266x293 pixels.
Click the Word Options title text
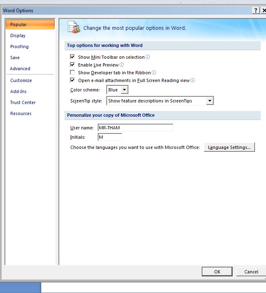pos(18,11)
